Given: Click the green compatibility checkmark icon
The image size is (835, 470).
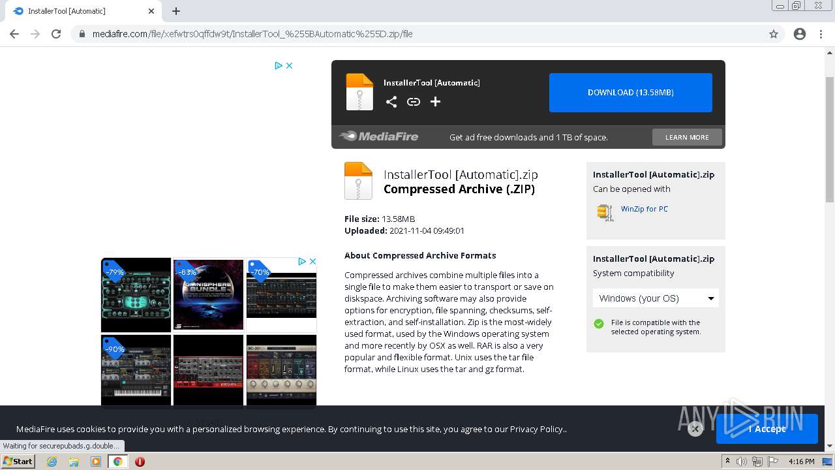Looking at the screenshot, I should point(599,324).
